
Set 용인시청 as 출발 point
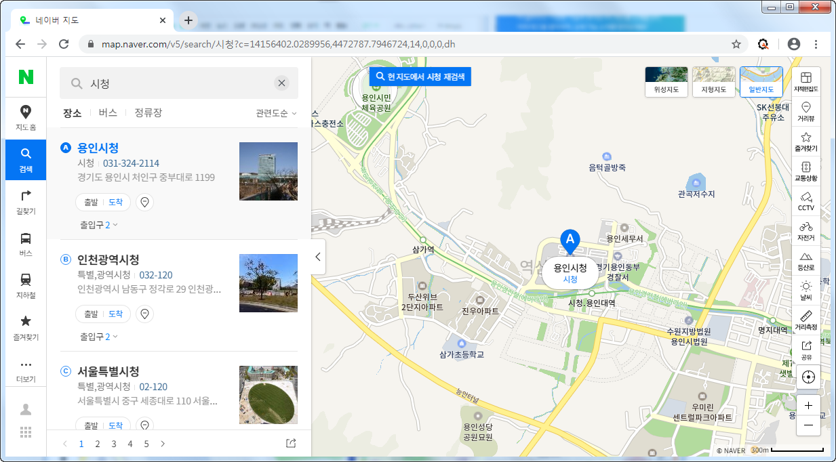coord(90,202)
